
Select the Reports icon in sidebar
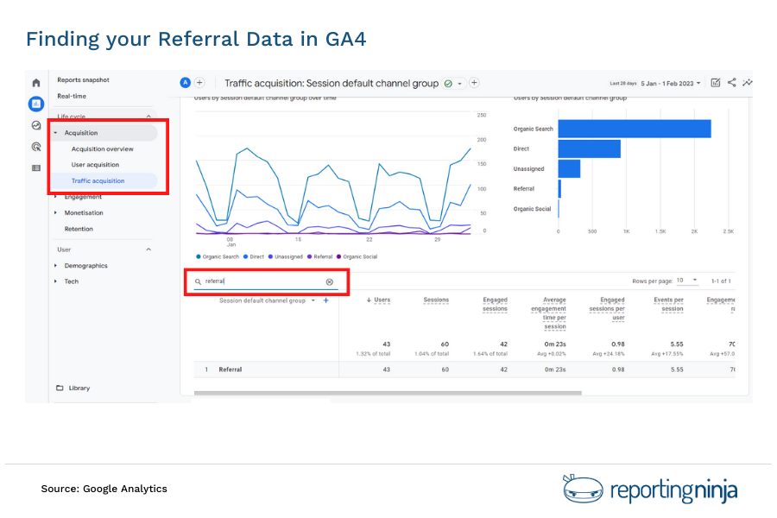tap(36, 104)
